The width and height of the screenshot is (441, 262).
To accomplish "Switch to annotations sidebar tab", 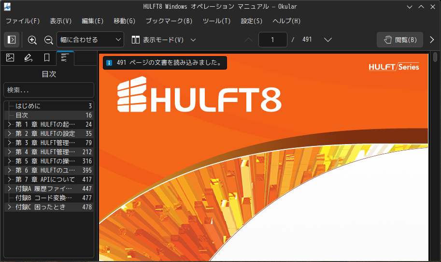I will (28, 58).
